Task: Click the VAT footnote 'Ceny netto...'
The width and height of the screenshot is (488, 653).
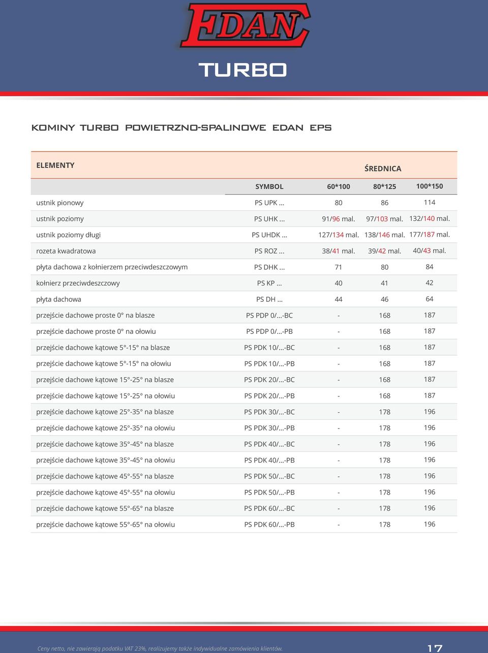Action: [x=160, y=648]
